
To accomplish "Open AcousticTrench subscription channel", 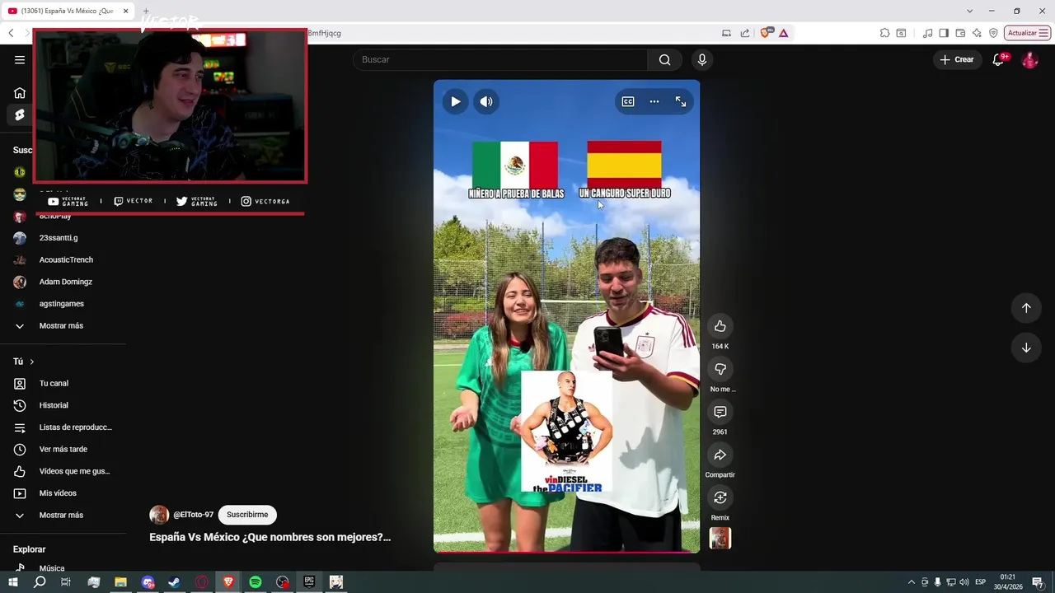I will tap(64, 259).
